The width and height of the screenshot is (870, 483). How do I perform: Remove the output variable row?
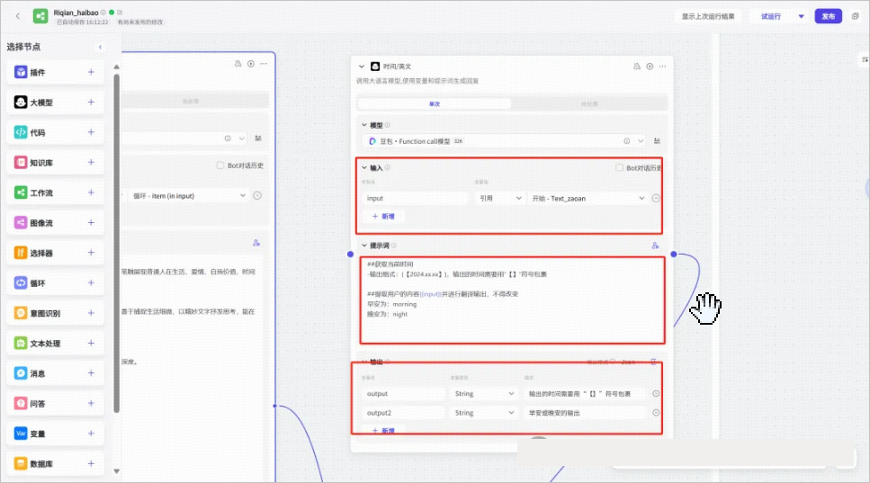[x=656, y=394]
